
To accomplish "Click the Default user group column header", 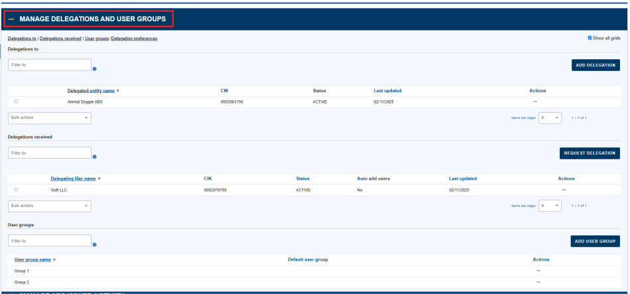I will point(308,259).
